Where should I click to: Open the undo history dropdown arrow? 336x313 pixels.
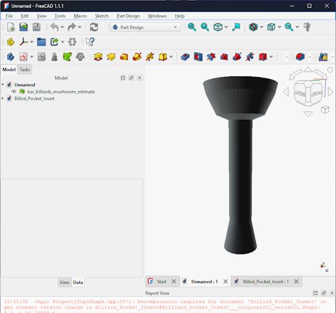pos(62,28)
